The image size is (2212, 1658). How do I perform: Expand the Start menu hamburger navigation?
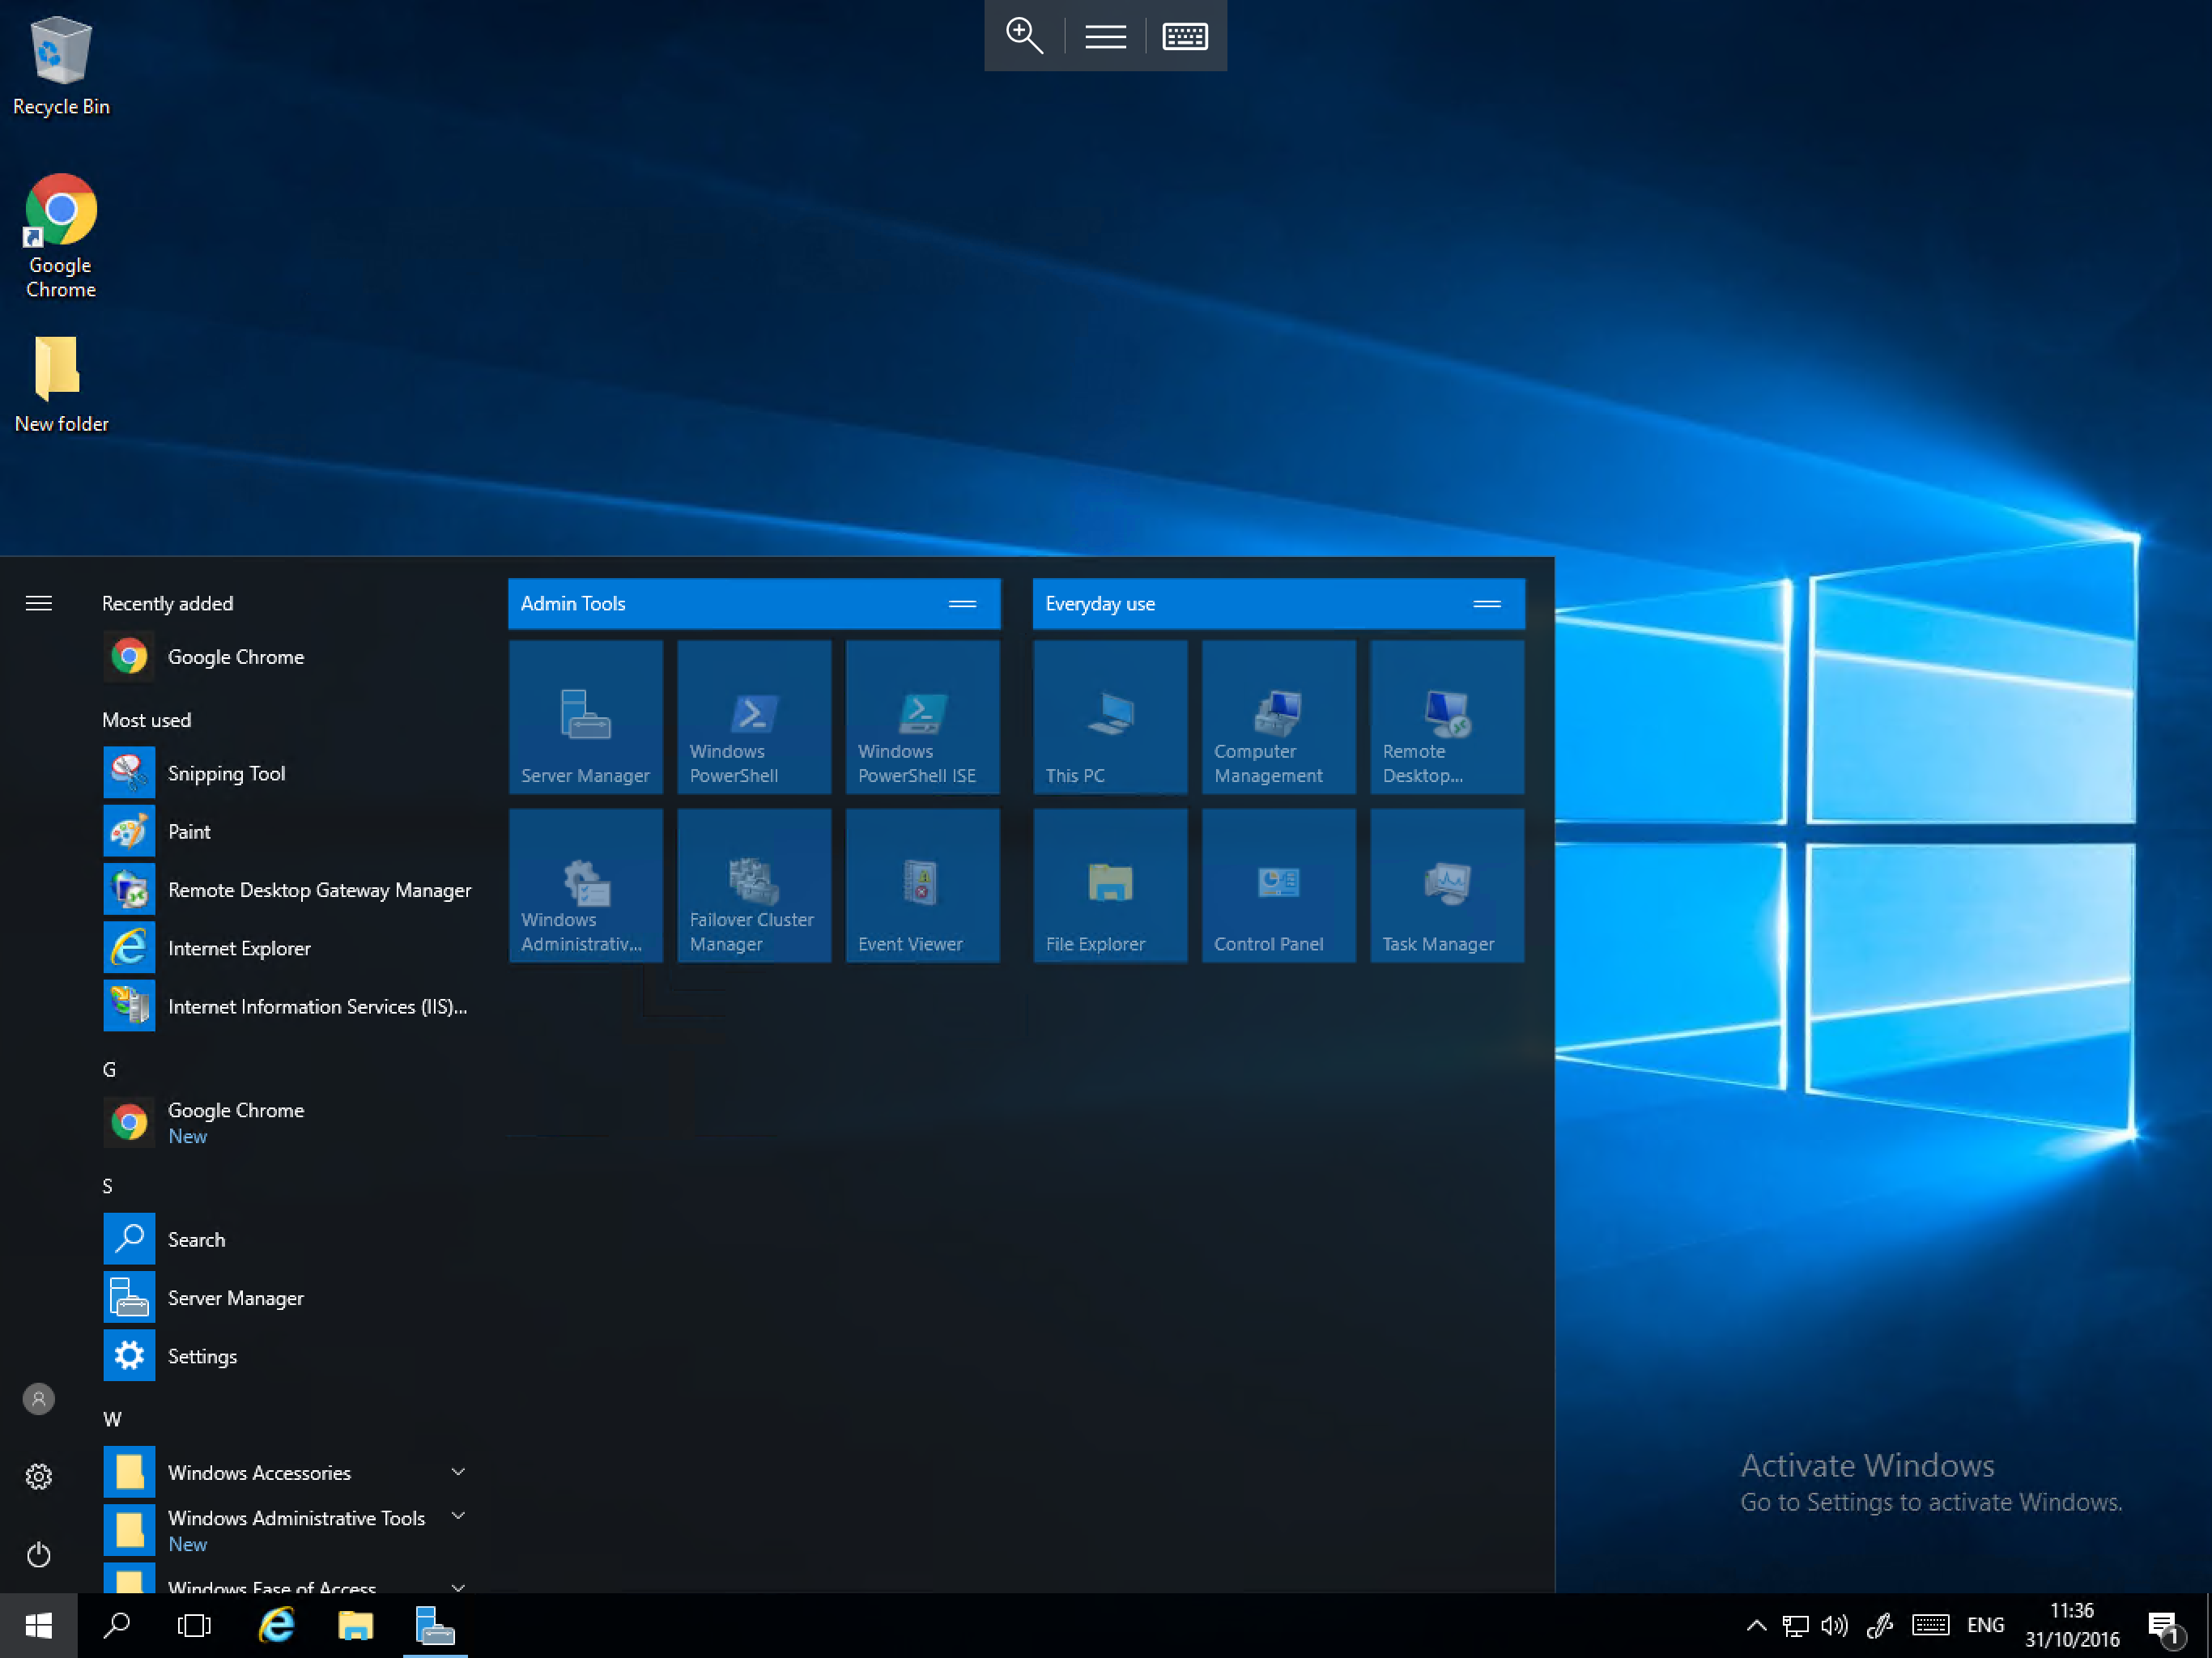39,603
